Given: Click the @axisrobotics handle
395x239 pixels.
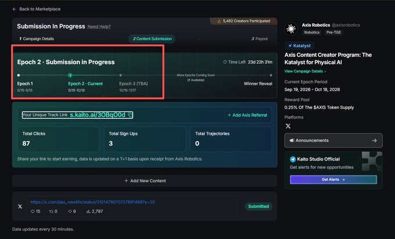Looking at the screenshot, I should (x=346, y=25).
